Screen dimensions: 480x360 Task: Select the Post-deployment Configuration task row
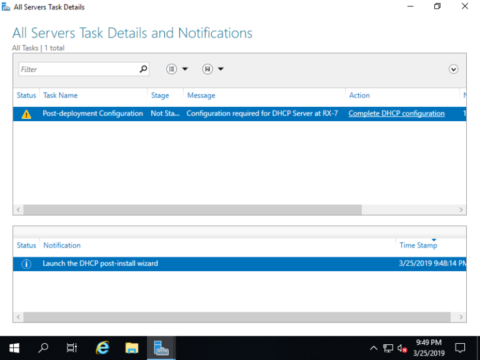92,114
